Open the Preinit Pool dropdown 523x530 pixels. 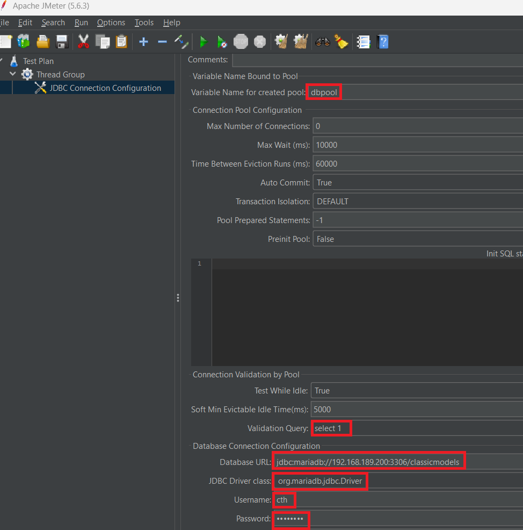tap(418, 239)
